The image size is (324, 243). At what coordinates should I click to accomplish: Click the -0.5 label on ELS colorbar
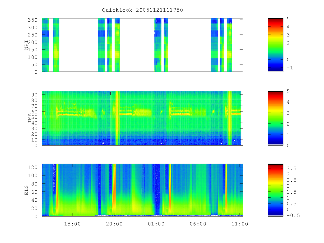coord(293,215)
